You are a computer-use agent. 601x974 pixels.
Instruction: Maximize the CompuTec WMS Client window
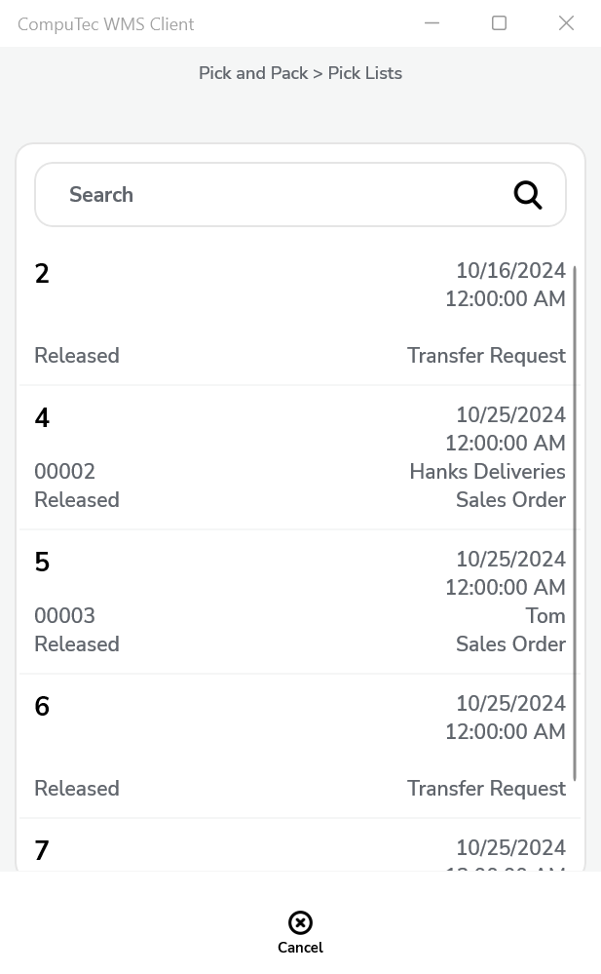[x=499, y=23]
